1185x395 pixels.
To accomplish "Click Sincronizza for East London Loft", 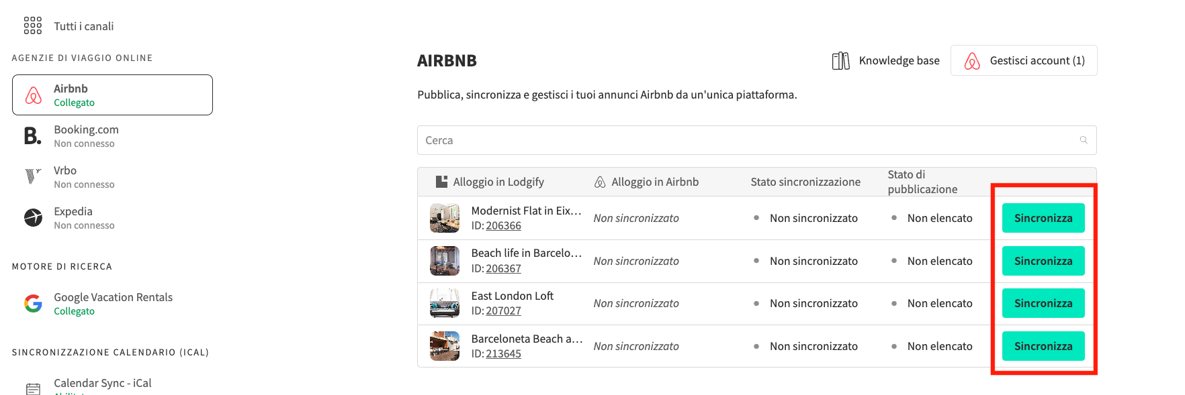I will [x=1043, y=303].
